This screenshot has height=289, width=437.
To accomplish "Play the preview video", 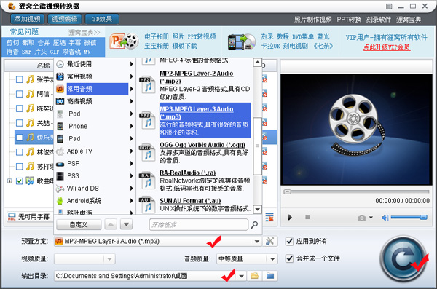I will (290, 218).
